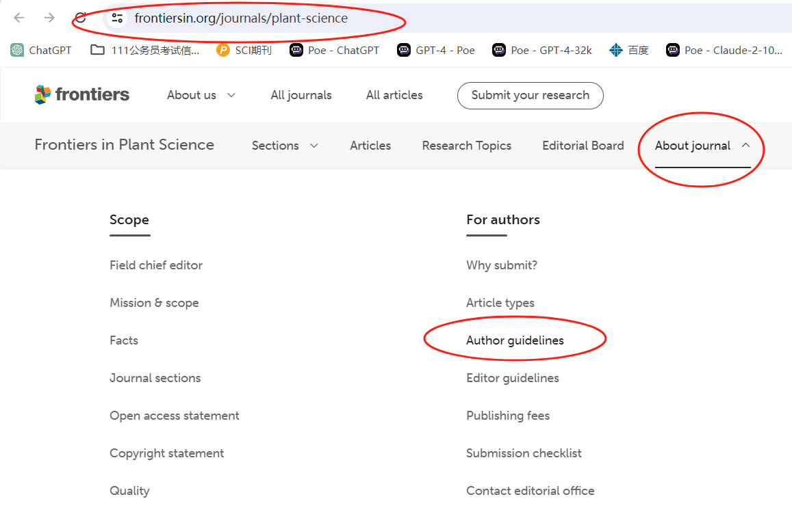Open the Quality link
This screenshot has height=512, width=792.
[129, 491]
